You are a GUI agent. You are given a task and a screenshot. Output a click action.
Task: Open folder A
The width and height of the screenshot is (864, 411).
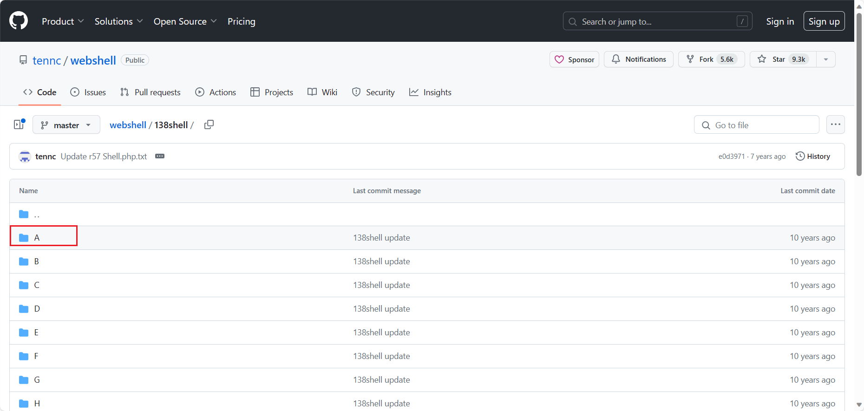click(37, 238)
